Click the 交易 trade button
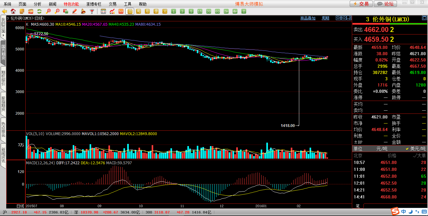Viewport: 428px width, 216px height. [361, 4]
